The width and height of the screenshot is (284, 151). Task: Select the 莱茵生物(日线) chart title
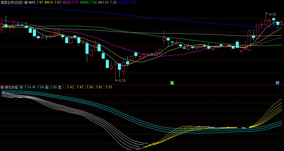(x=12, y=2)
